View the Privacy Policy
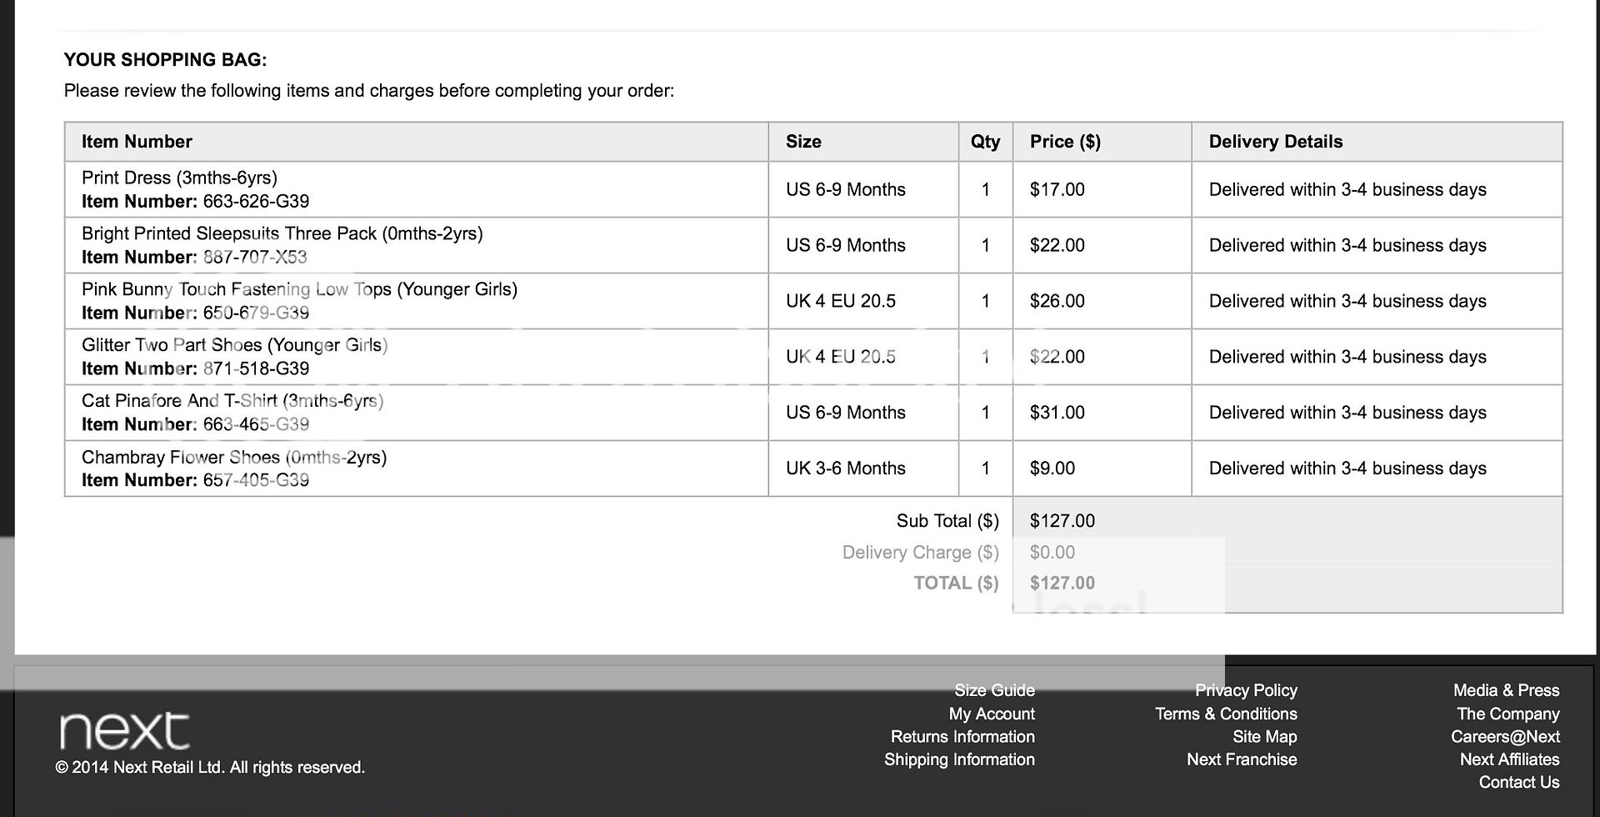 [1245, 690]
